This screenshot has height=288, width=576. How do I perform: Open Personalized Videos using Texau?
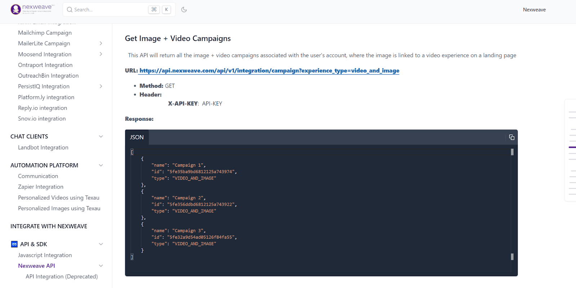[59, 198]
